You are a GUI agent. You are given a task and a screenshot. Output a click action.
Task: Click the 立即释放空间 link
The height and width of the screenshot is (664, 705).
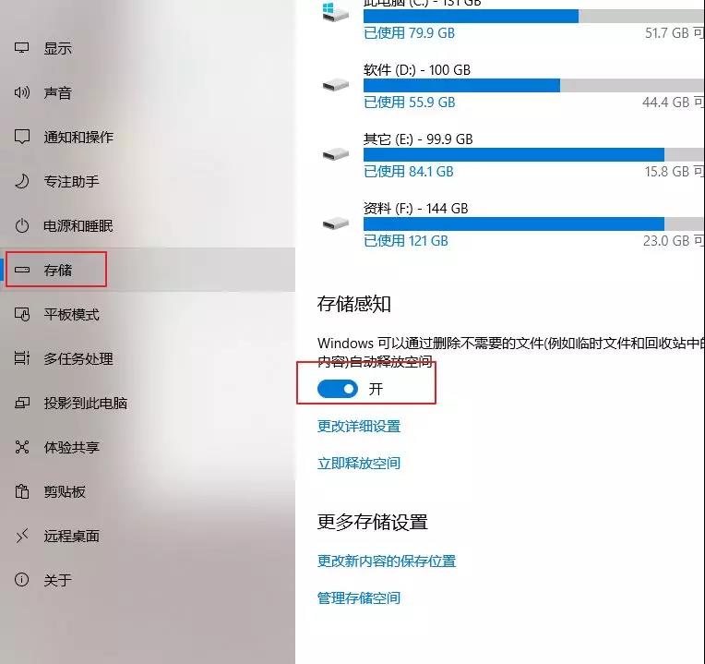359,463
